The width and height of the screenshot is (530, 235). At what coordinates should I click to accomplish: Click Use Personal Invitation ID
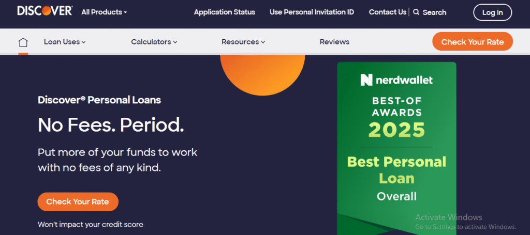[312, 12]
